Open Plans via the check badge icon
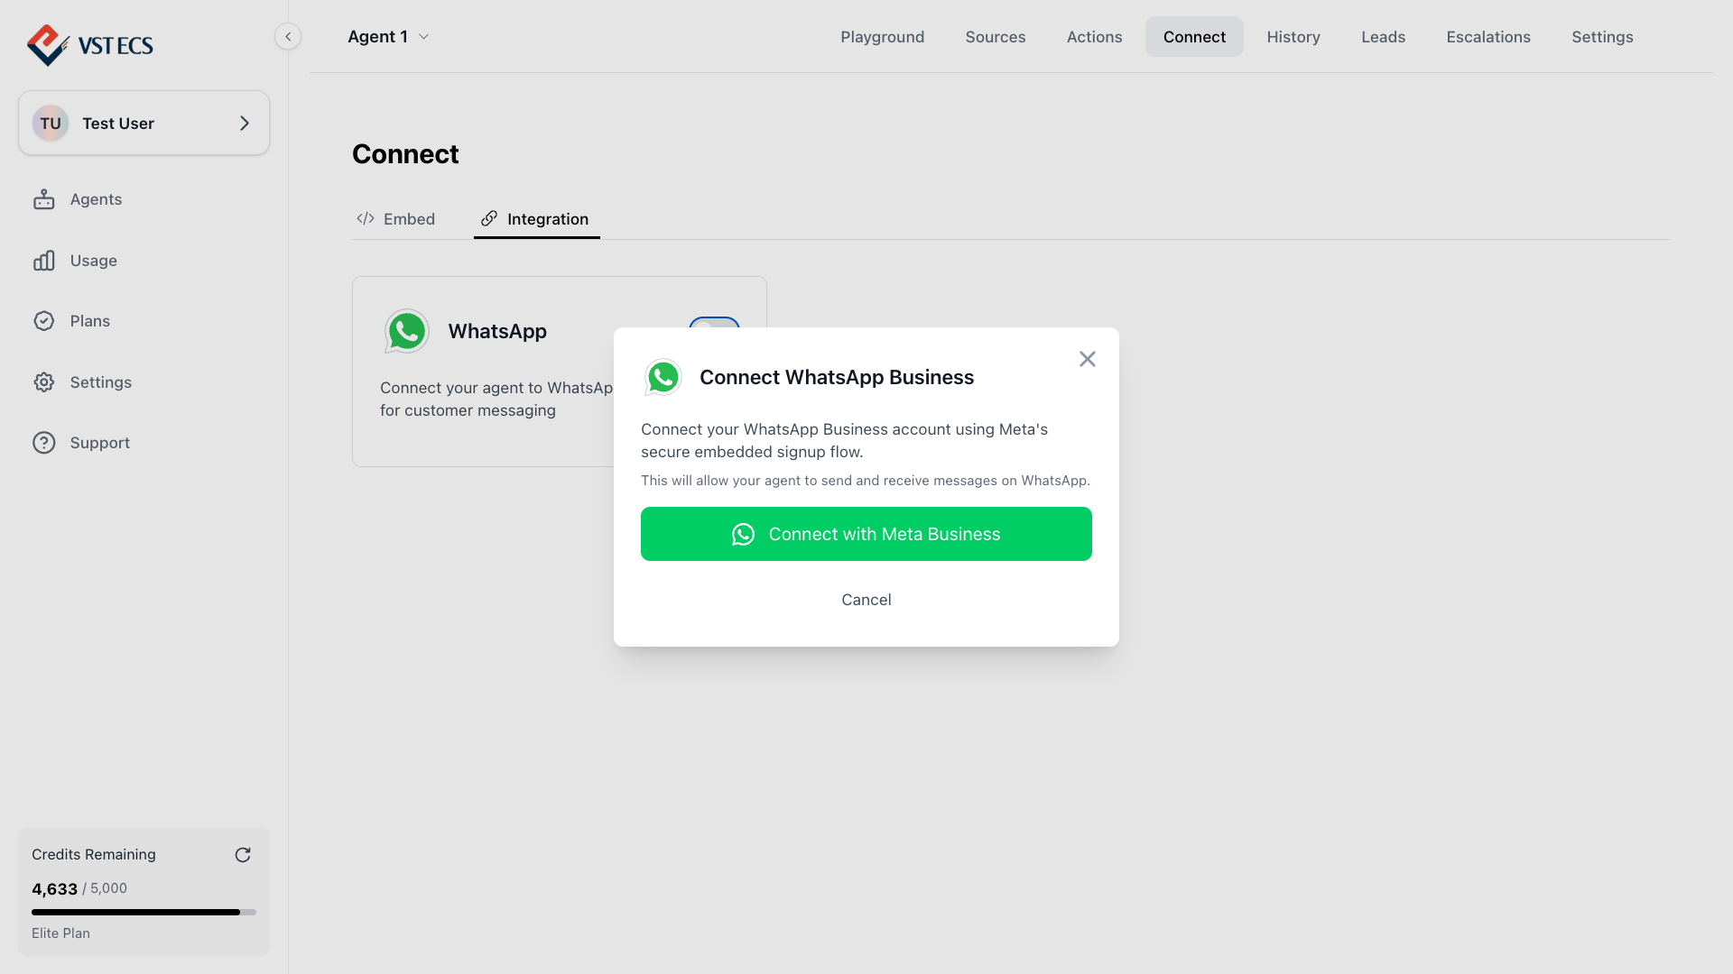 click(44, 321)
